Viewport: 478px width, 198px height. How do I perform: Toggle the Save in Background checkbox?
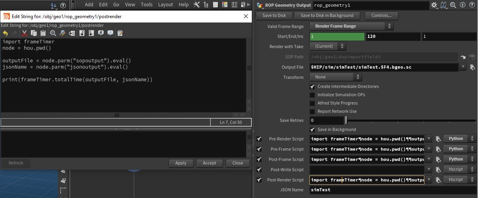tap(312, 129)
